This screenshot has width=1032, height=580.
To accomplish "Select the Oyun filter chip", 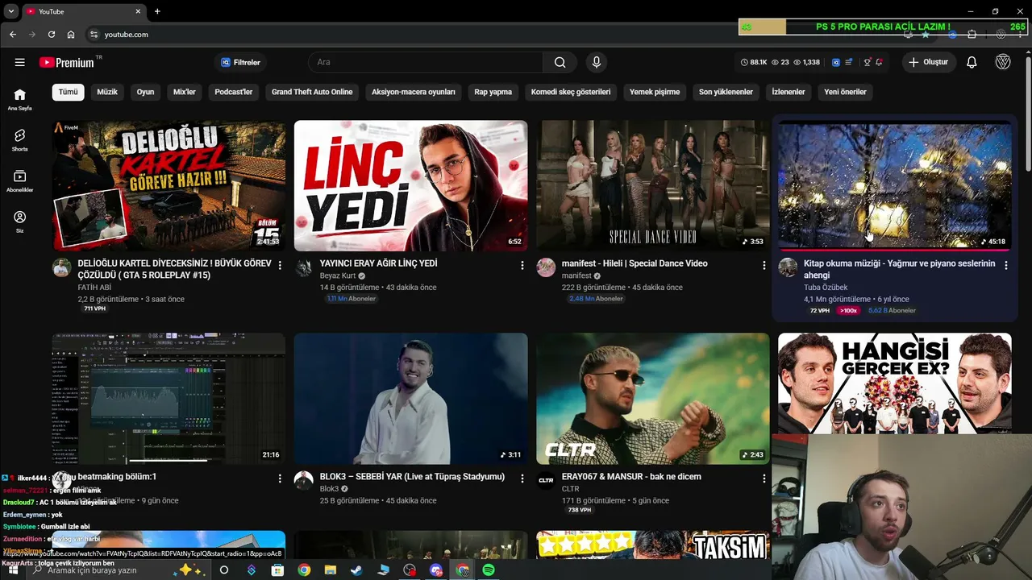I will 145,92.
